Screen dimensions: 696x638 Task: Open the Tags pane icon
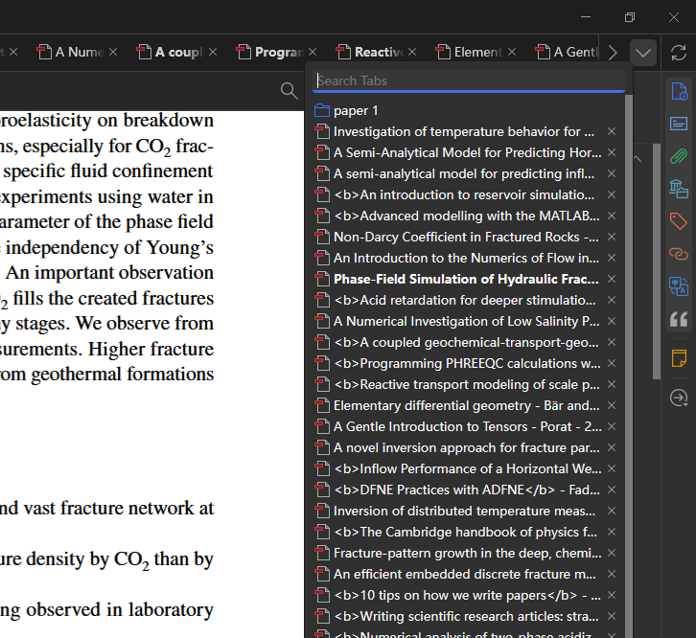[679, 221]
